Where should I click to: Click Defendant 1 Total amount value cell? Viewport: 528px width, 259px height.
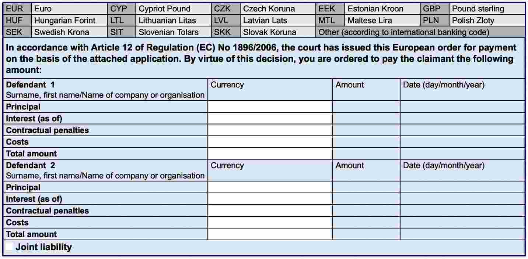tap(366, 154)
